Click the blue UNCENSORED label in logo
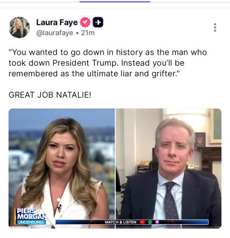The height and width of the screenshot is (238, 230). click(31, 222)
